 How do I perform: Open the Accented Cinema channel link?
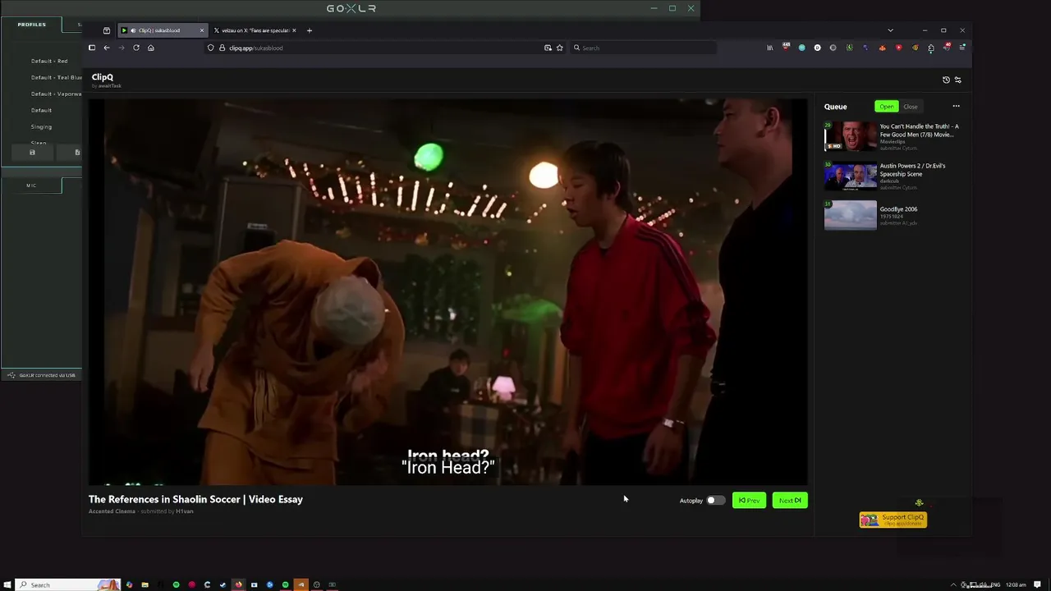(112, 511)
